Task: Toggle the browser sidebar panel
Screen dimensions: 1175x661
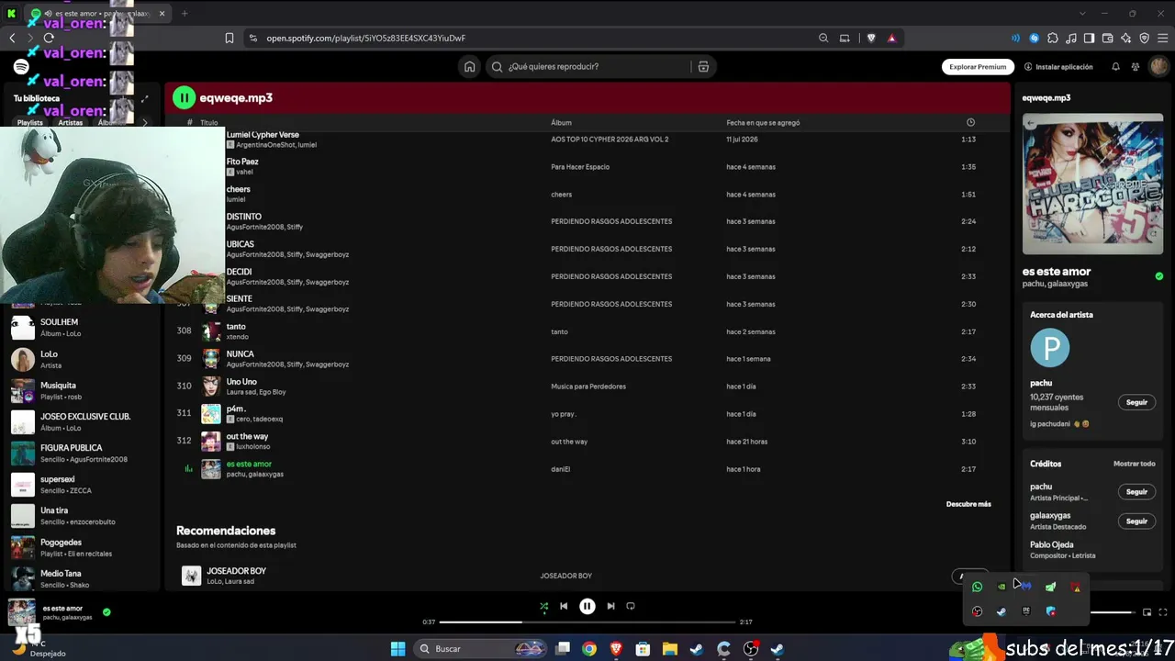Action: (1090, 38)
